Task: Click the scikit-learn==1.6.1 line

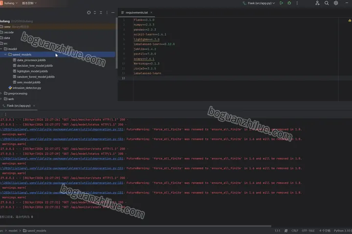Action: (x=150, y=35)
